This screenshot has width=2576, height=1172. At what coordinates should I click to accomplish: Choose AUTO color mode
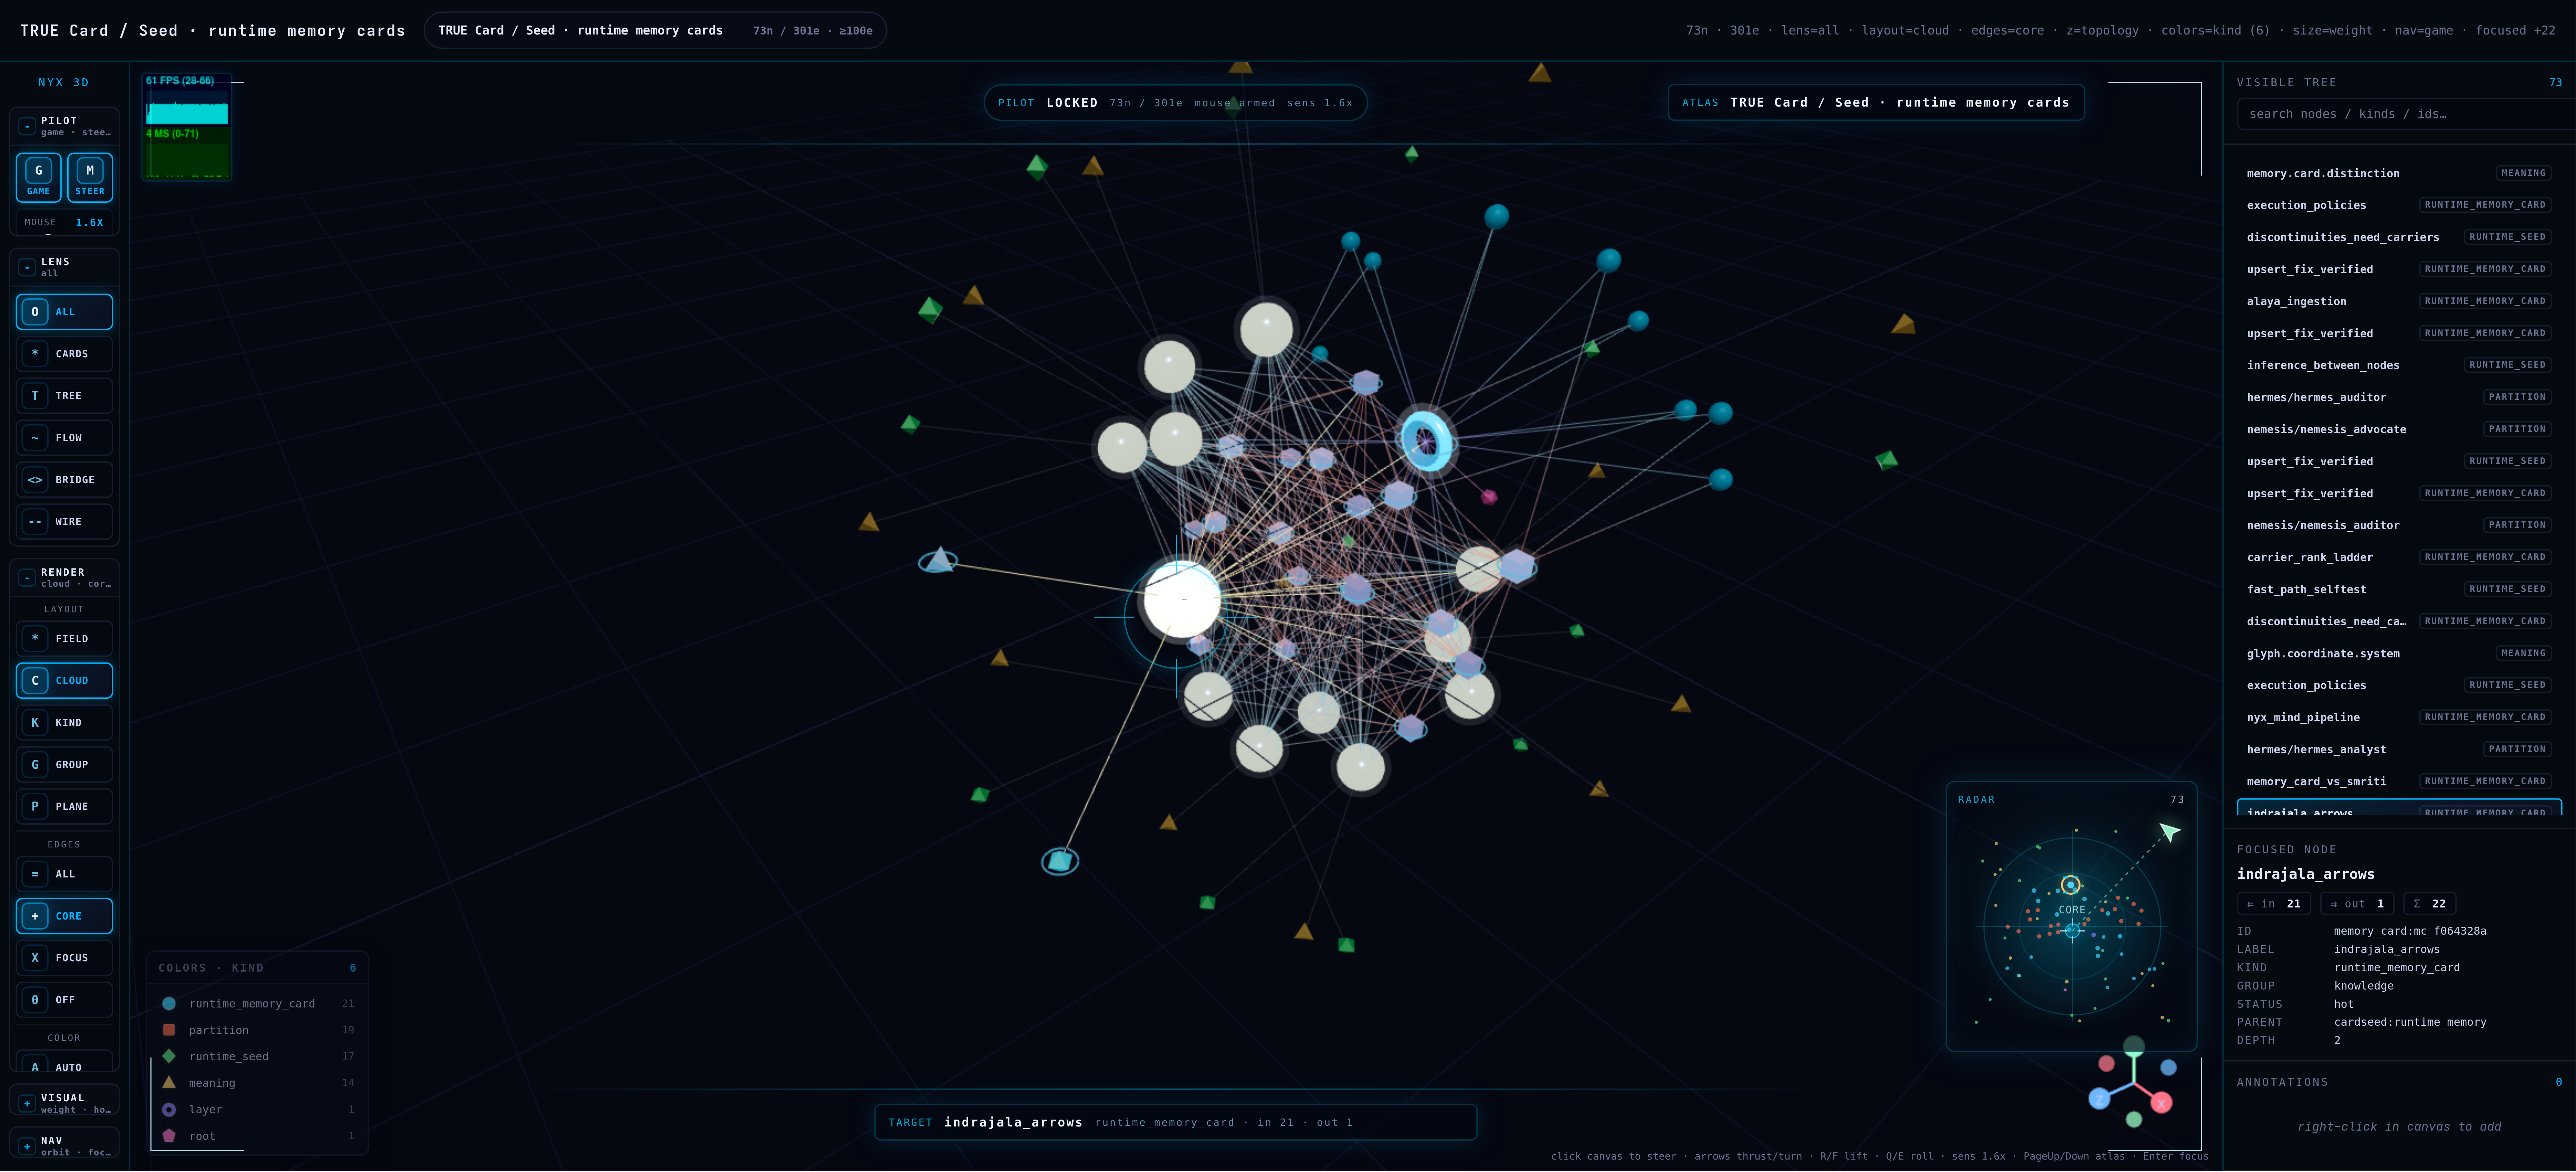click(64, 1061)
